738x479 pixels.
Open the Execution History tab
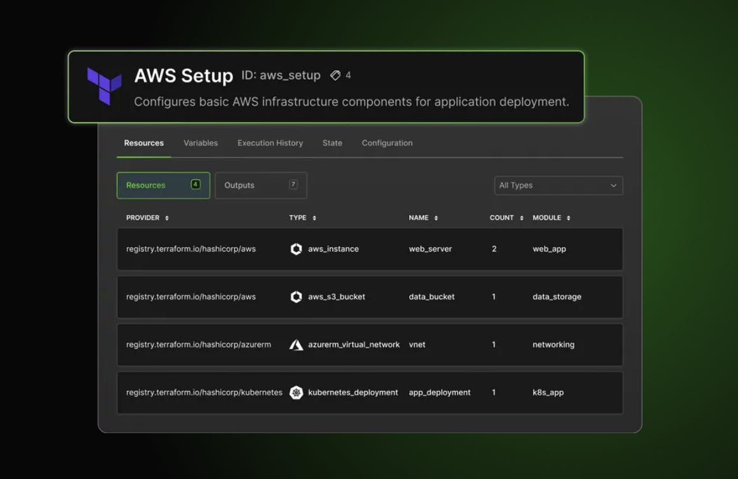pos(270,143)
